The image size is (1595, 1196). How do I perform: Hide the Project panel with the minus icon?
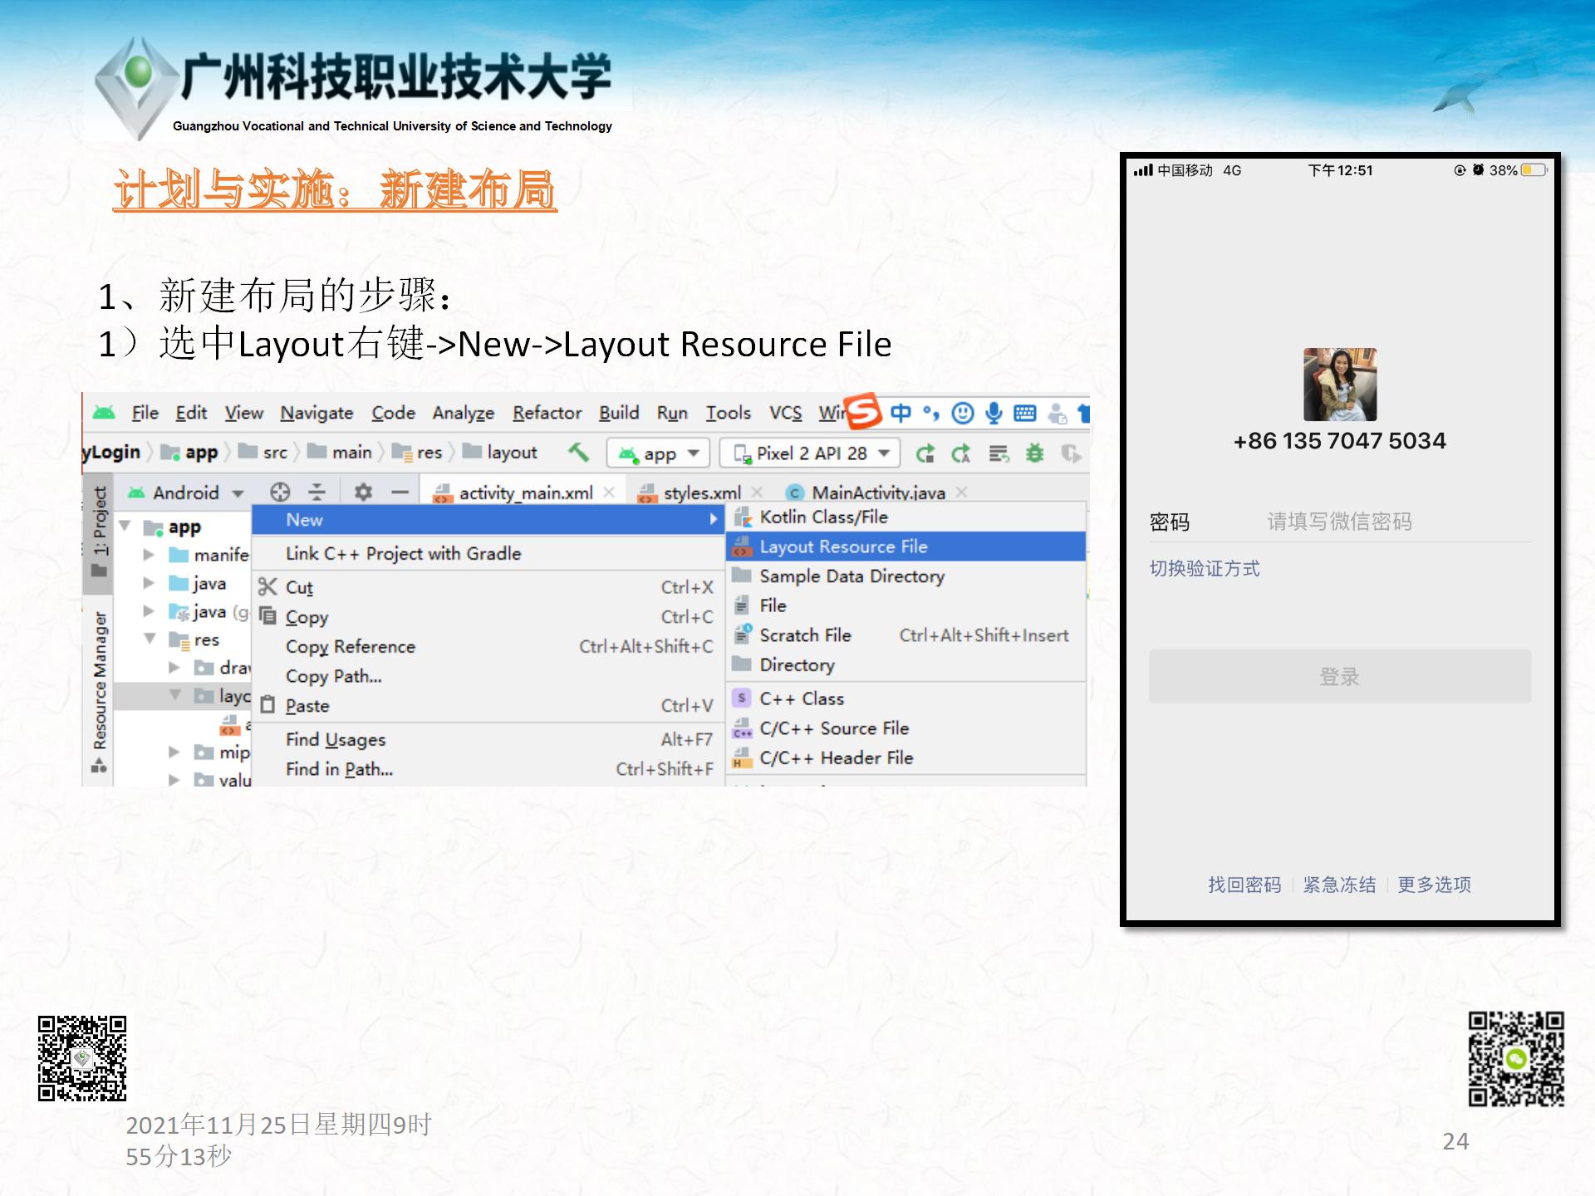400,493
